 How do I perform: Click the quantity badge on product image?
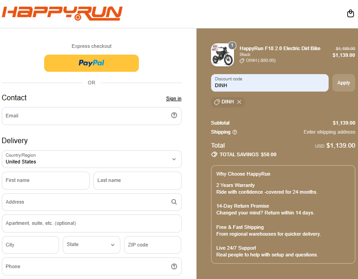coord(232,45)
